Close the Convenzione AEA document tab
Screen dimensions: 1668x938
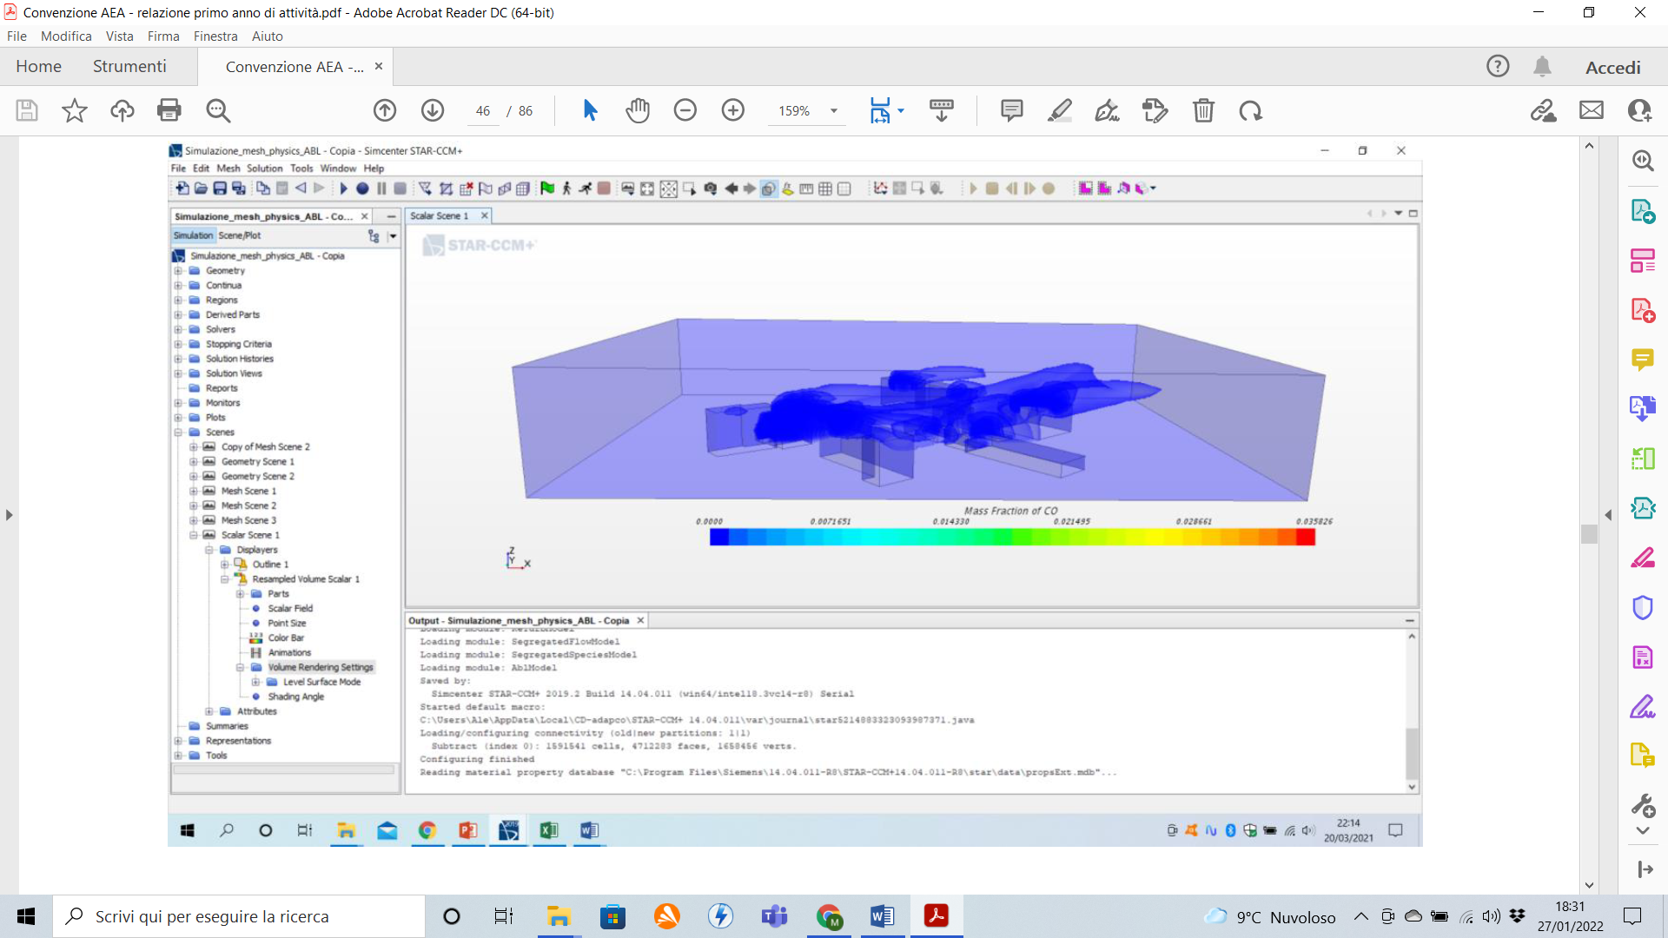click(379, 66)
